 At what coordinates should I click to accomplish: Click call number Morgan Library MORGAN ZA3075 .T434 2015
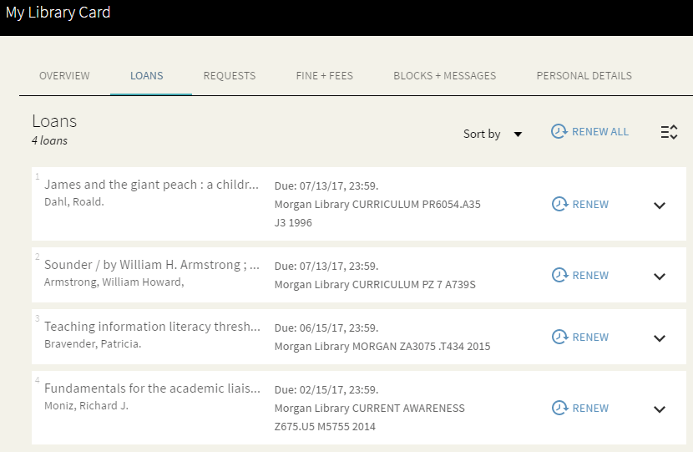(382, 346)
